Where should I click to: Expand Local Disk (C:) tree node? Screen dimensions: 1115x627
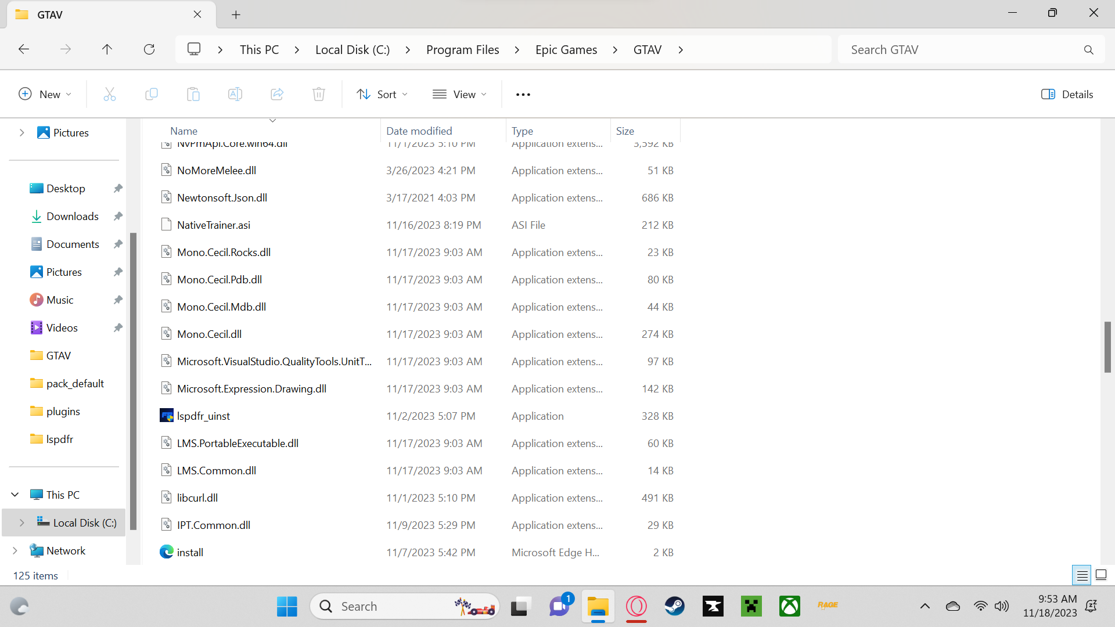[x=21, y=522]
